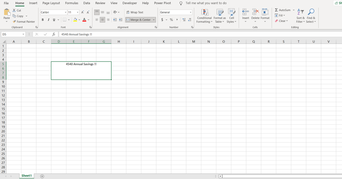Switch to the Power Pivot tab
Viewport: 342px width, 179px height.
click(x=163, y=3)
